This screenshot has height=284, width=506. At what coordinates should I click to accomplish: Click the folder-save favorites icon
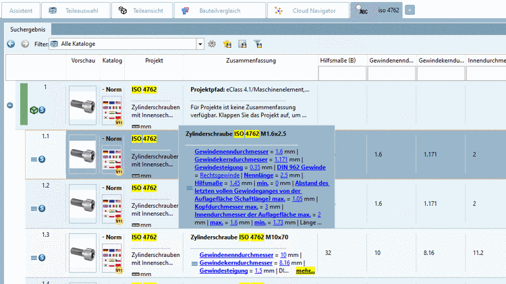click(227, 44)
